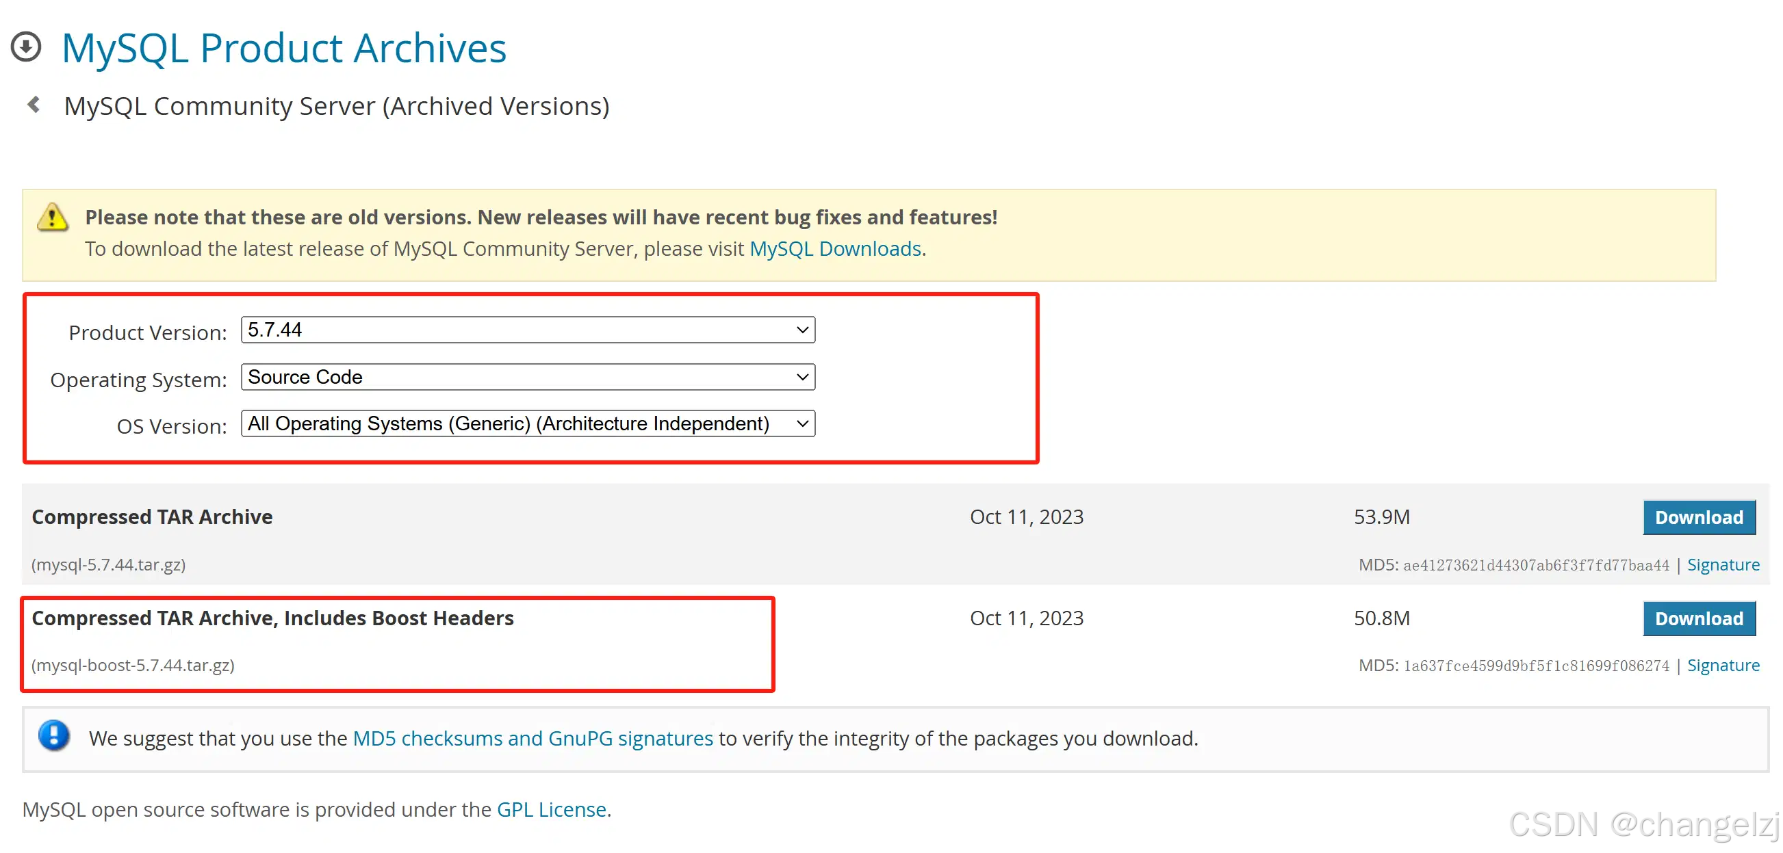Image resolution: width=1783 pixels, height=853 pixels.
Task: Open the GPL License link
Action: click(551, 809)
